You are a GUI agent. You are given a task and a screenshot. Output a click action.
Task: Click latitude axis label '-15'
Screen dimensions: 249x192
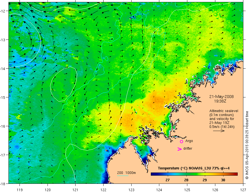coord(3,97)
